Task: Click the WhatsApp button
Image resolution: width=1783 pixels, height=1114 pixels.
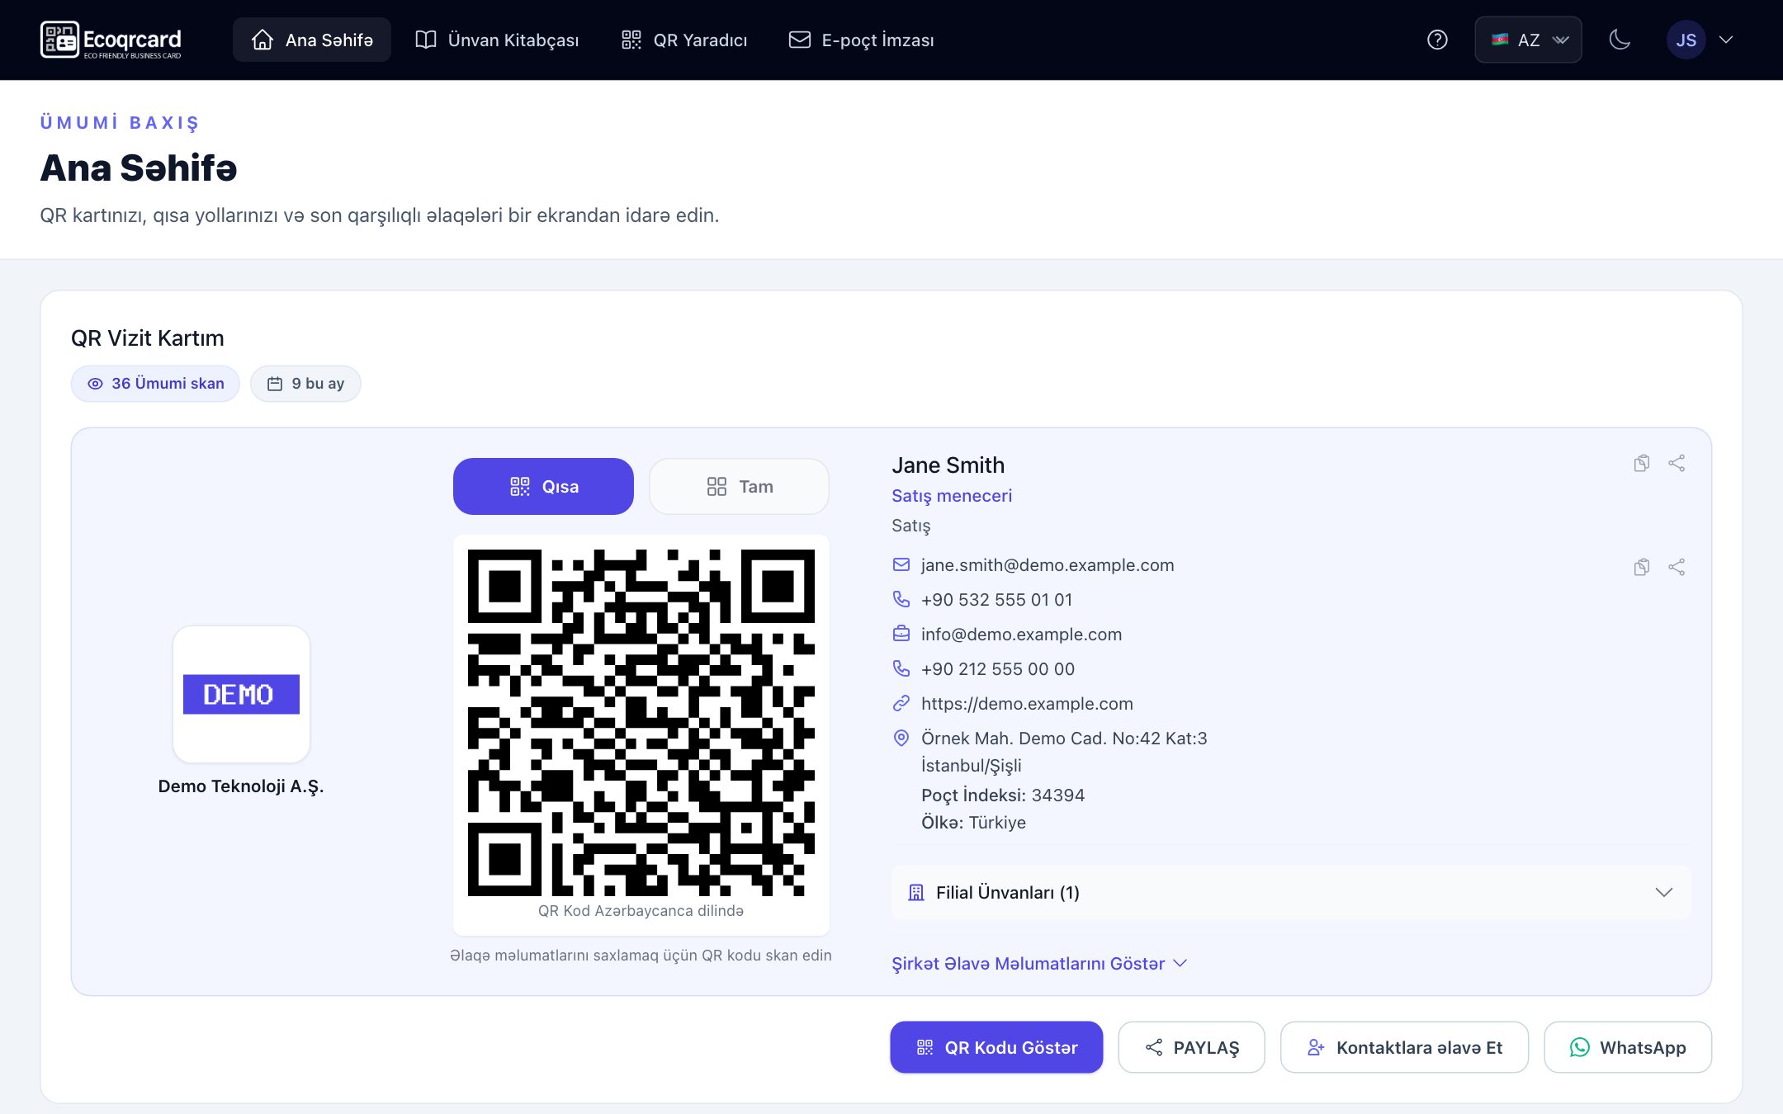Action: 1628,1047
